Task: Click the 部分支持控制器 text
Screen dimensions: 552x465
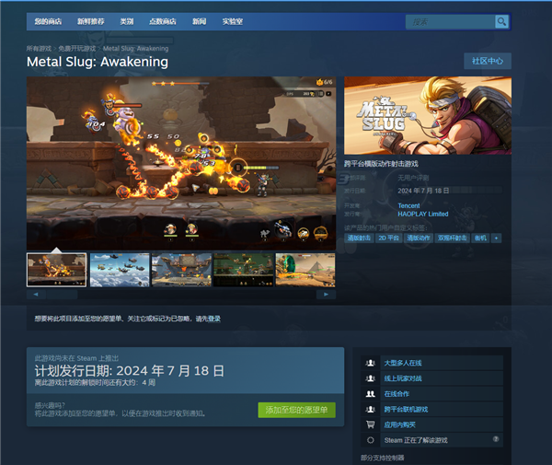Action: [x=383, y=458]
